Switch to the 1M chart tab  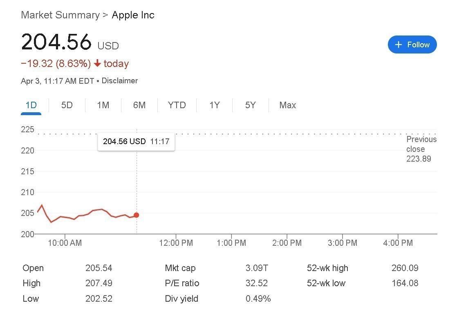[x=103, y=105]
